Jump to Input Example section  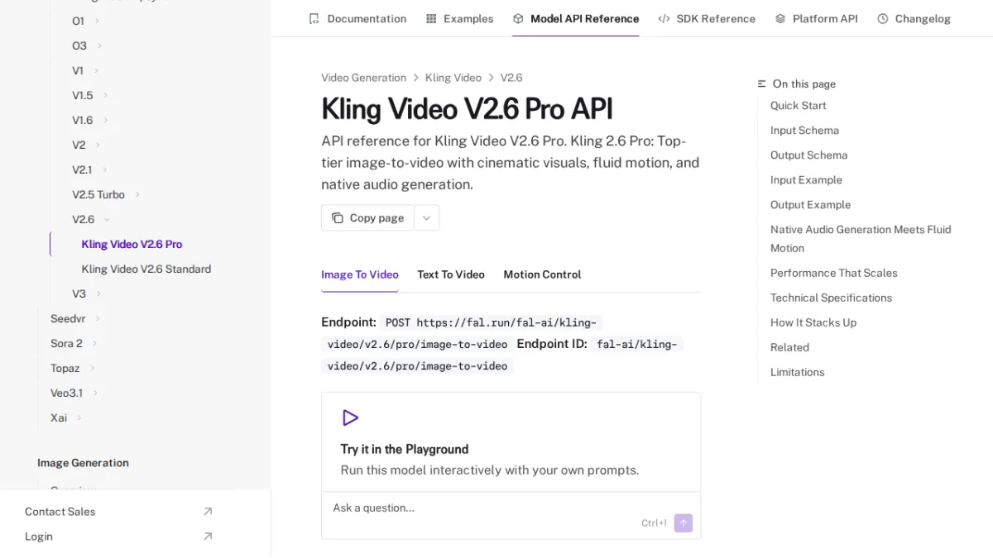(x=806, y=180)
